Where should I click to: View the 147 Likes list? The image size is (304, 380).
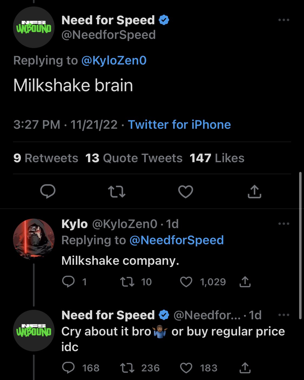[x=217, y=158]
